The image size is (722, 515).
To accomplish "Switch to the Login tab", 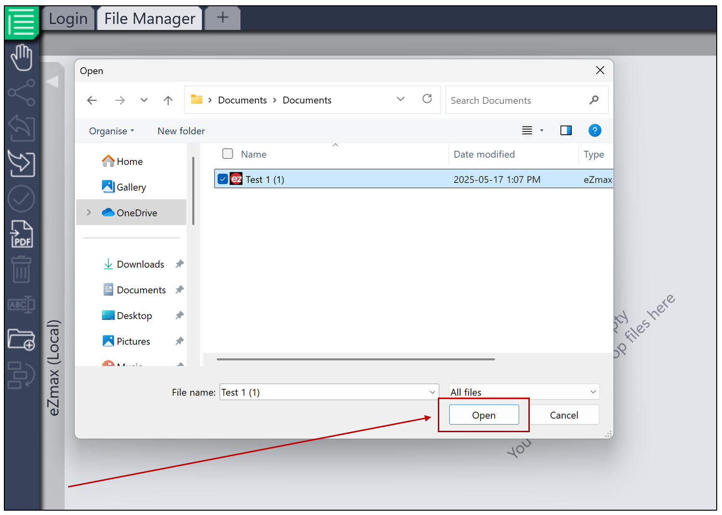I will [x=68, y=18].
